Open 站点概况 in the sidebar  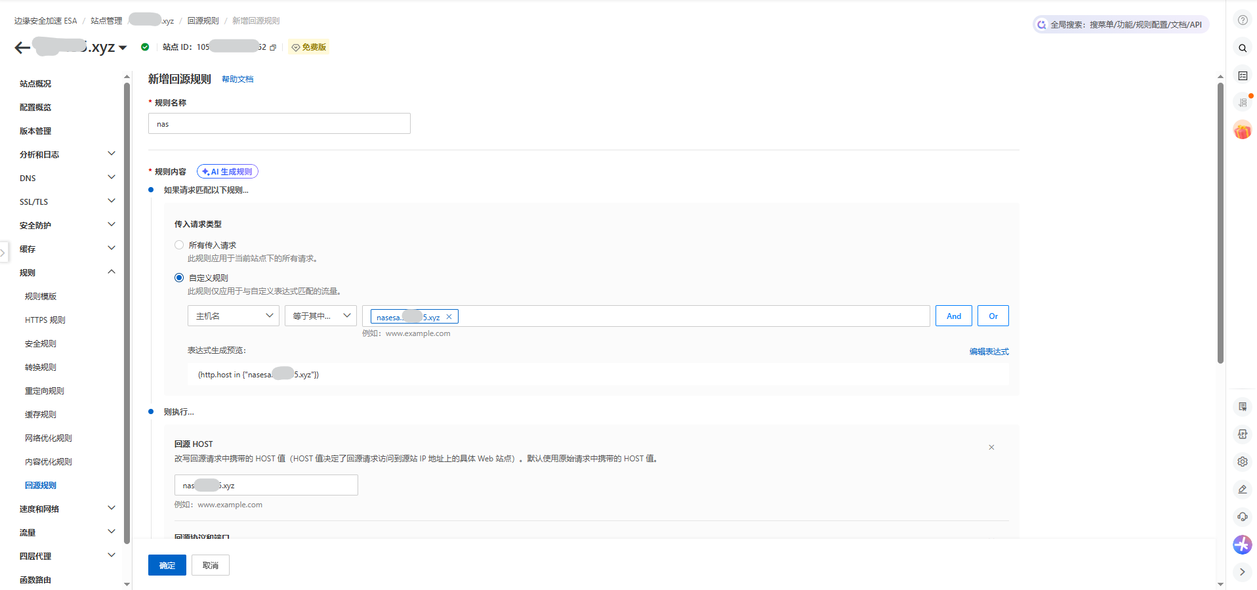click(35, 83)
